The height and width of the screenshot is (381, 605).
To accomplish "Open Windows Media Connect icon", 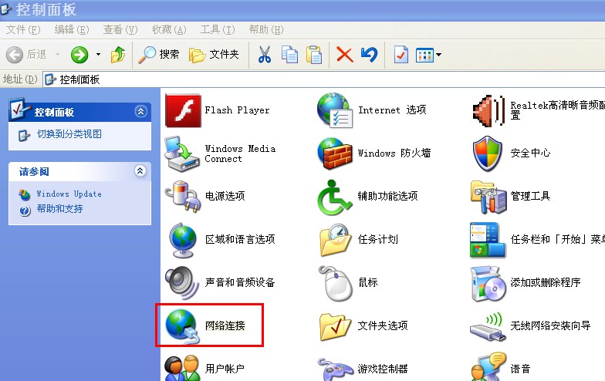I will pyautogui.click(x=182, y=153).
